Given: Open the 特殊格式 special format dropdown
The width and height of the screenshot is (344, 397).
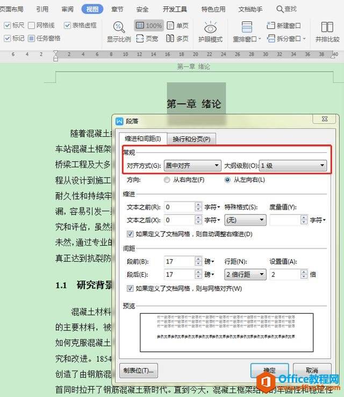Looking at the screenshot, I should click(245, 220).
